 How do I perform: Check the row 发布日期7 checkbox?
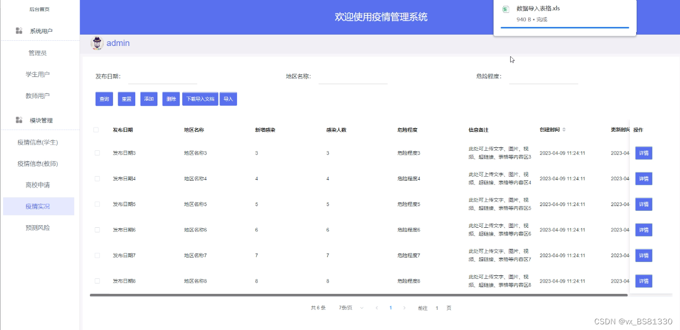coord(97,255)
